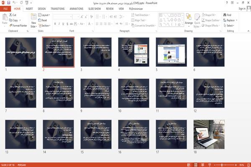Expand the Layout dropdown
This screenshot has height=167, width=251.
tap(44, 15)
